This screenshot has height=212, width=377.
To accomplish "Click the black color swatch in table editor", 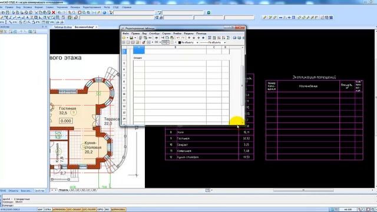I will click(x=179, y=42).
